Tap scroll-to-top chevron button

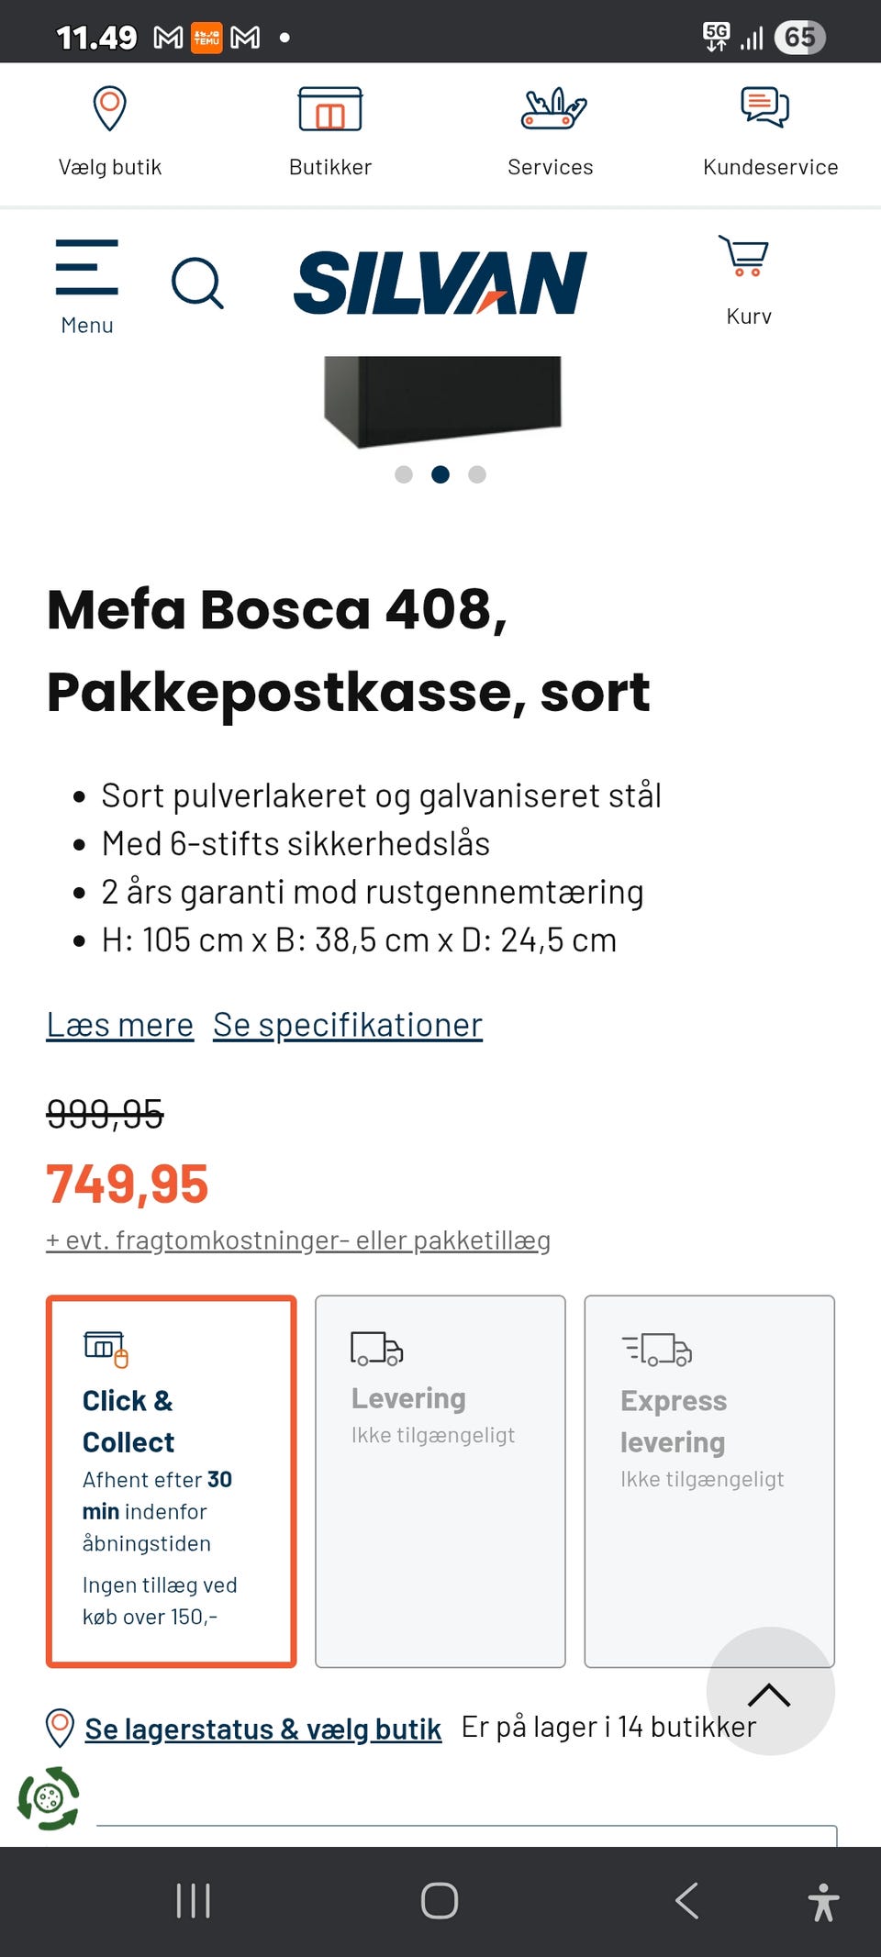pyautogui.click(x=769, y=1694)
